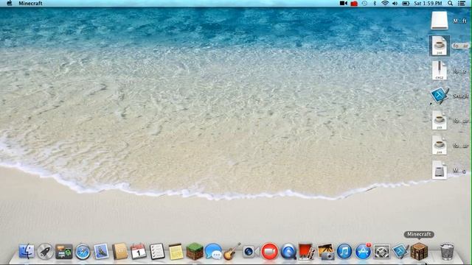
Task: Open battery status in menu bar
Action: coord(406,3)
